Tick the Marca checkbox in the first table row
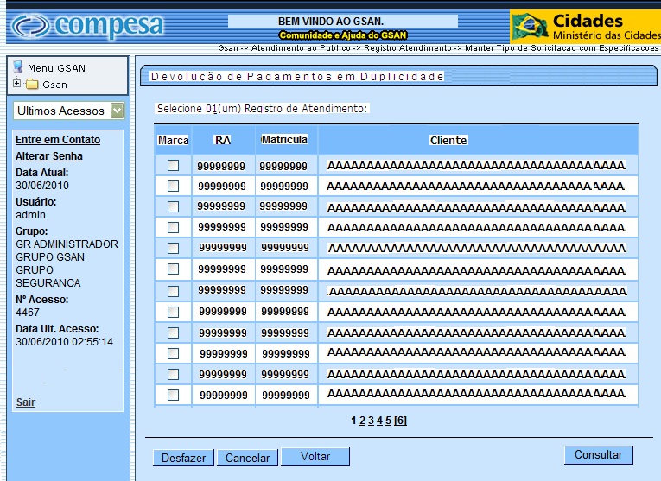661x481 pixels. [174, 166]
